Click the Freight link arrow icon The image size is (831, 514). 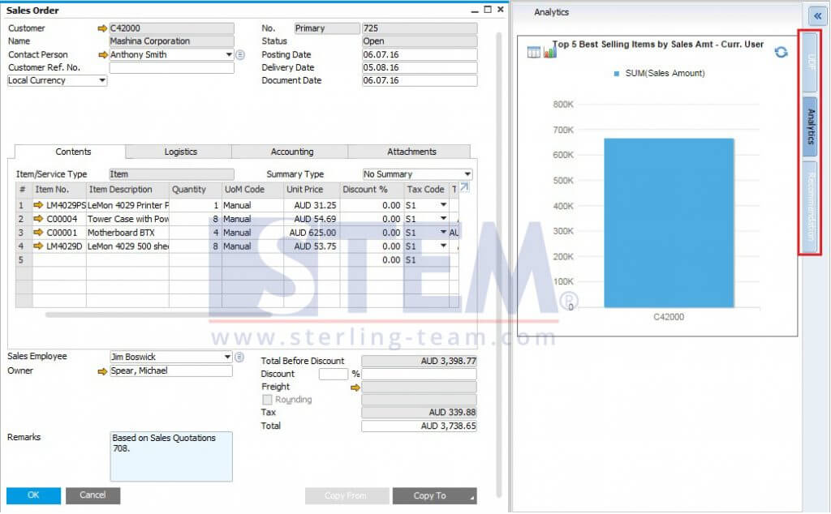pos(354,388)
